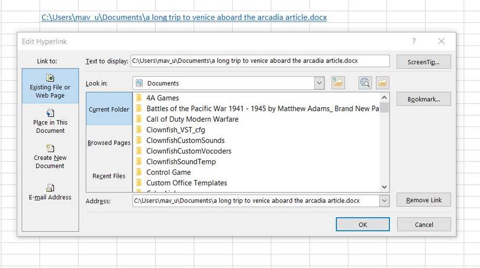Expand the Look in dropdown

[319, 83]
